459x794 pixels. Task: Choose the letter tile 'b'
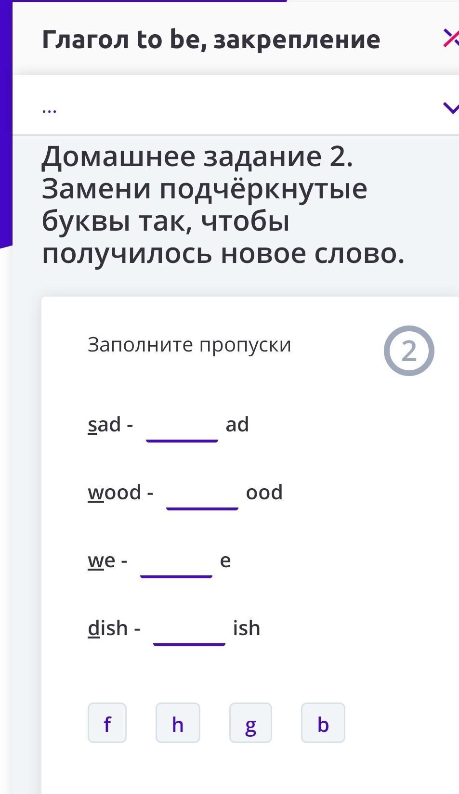point(323,723)
